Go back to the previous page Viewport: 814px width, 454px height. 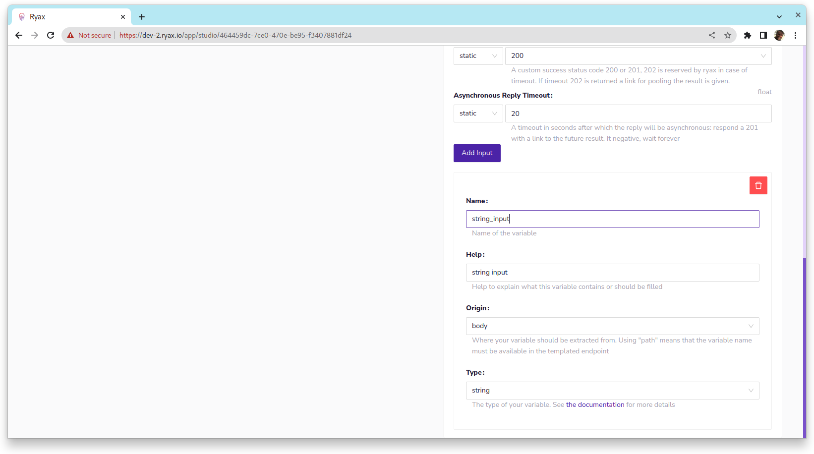19,35
